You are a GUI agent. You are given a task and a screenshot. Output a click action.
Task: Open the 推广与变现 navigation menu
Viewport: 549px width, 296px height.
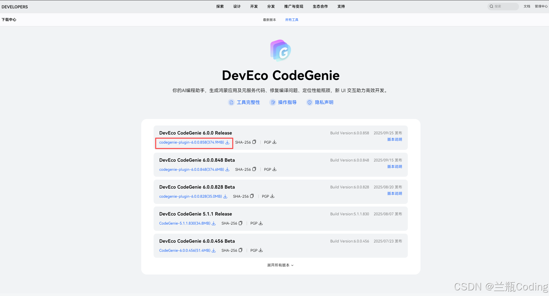294,6
